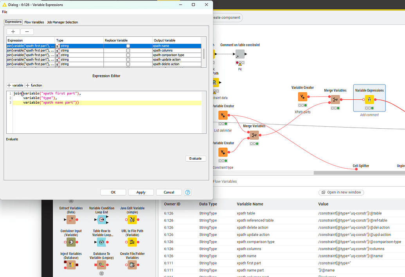Open the Job Manager Selection tab
This screenshot has height=277, width=405.
[62, 22]
